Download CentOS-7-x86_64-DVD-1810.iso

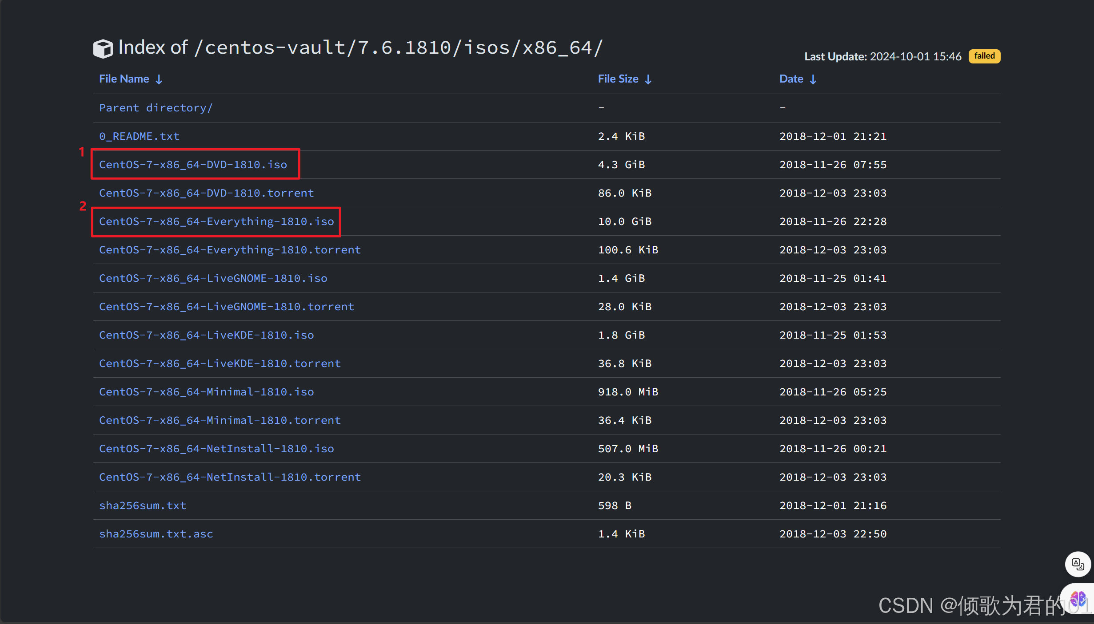[193, 165]
